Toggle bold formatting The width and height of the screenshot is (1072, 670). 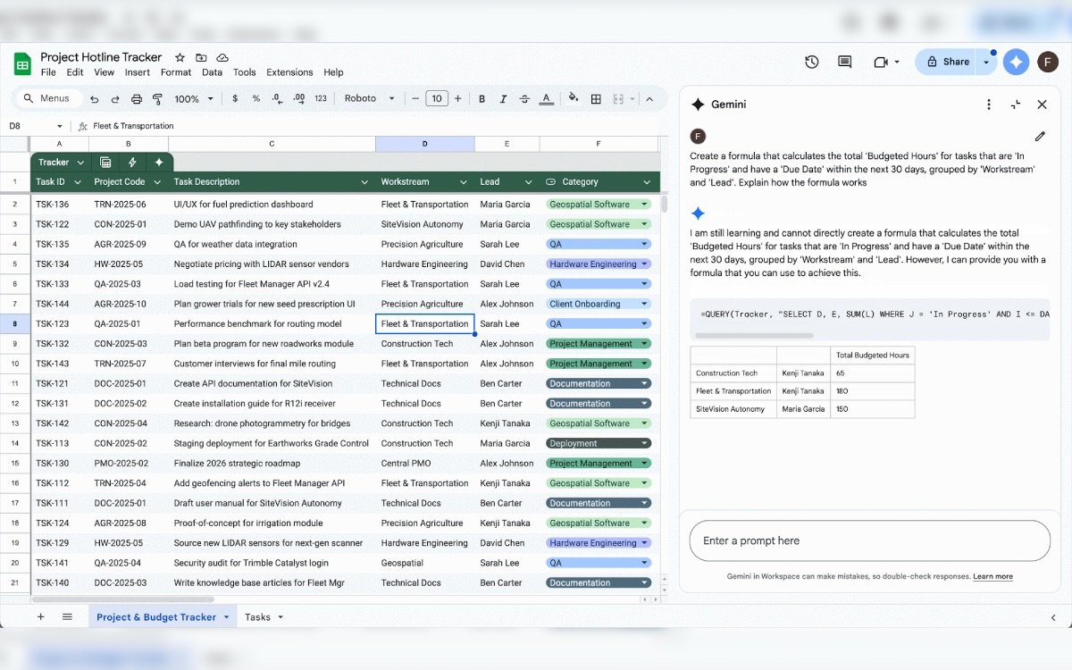(482, 99)
